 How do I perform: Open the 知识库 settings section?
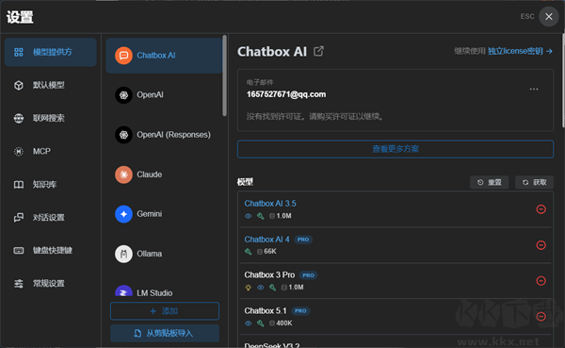point(51,185)
